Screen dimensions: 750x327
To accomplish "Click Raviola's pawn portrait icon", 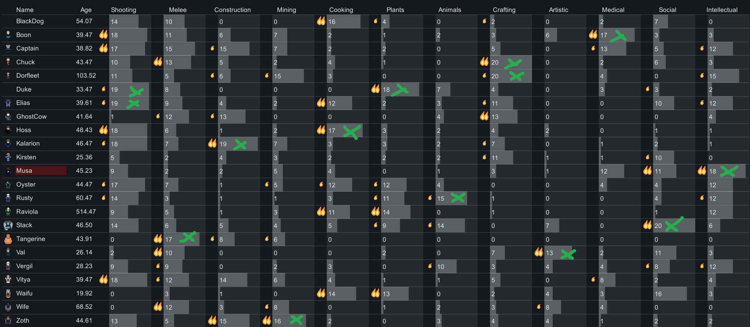I will 8,212.
